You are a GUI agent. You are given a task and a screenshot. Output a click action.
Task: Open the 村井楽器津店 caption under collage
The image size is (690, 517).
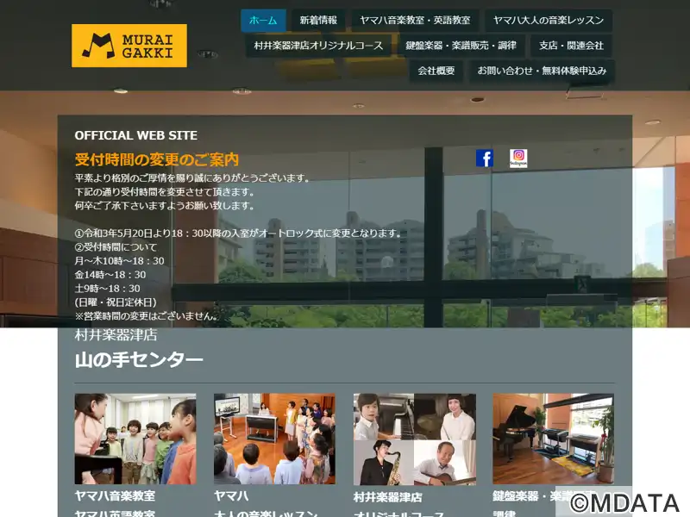pos(387,497)
